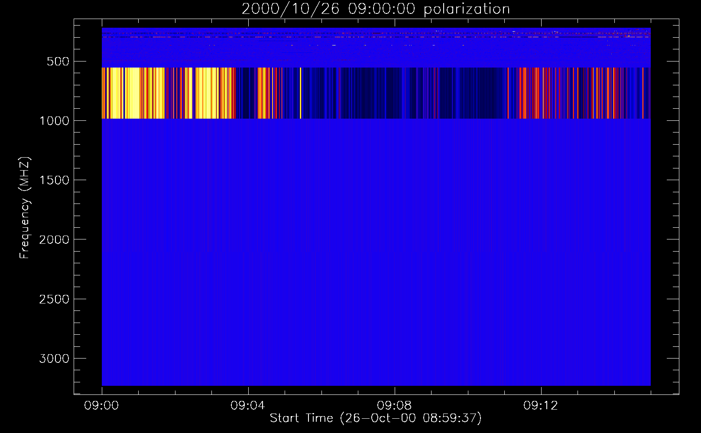Viewport: 701px width, 433px height.
Task: Click the 09:08 time tick label
Action: pos(394,406)
